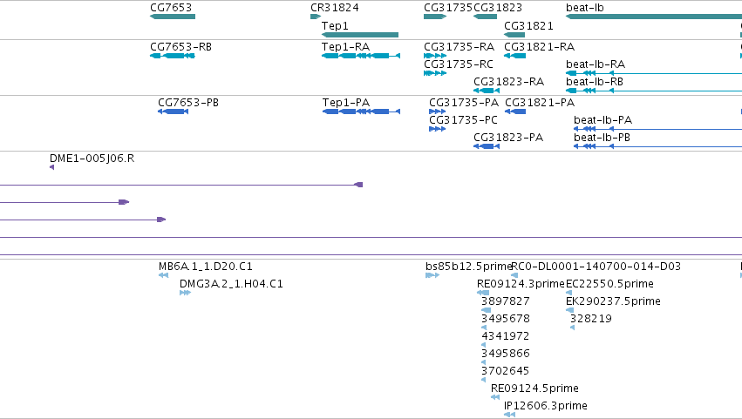Viewport: 742px width, 419px height.
Task: Click protein beat-Ib-PA
Action: click(x=657, y=129)
